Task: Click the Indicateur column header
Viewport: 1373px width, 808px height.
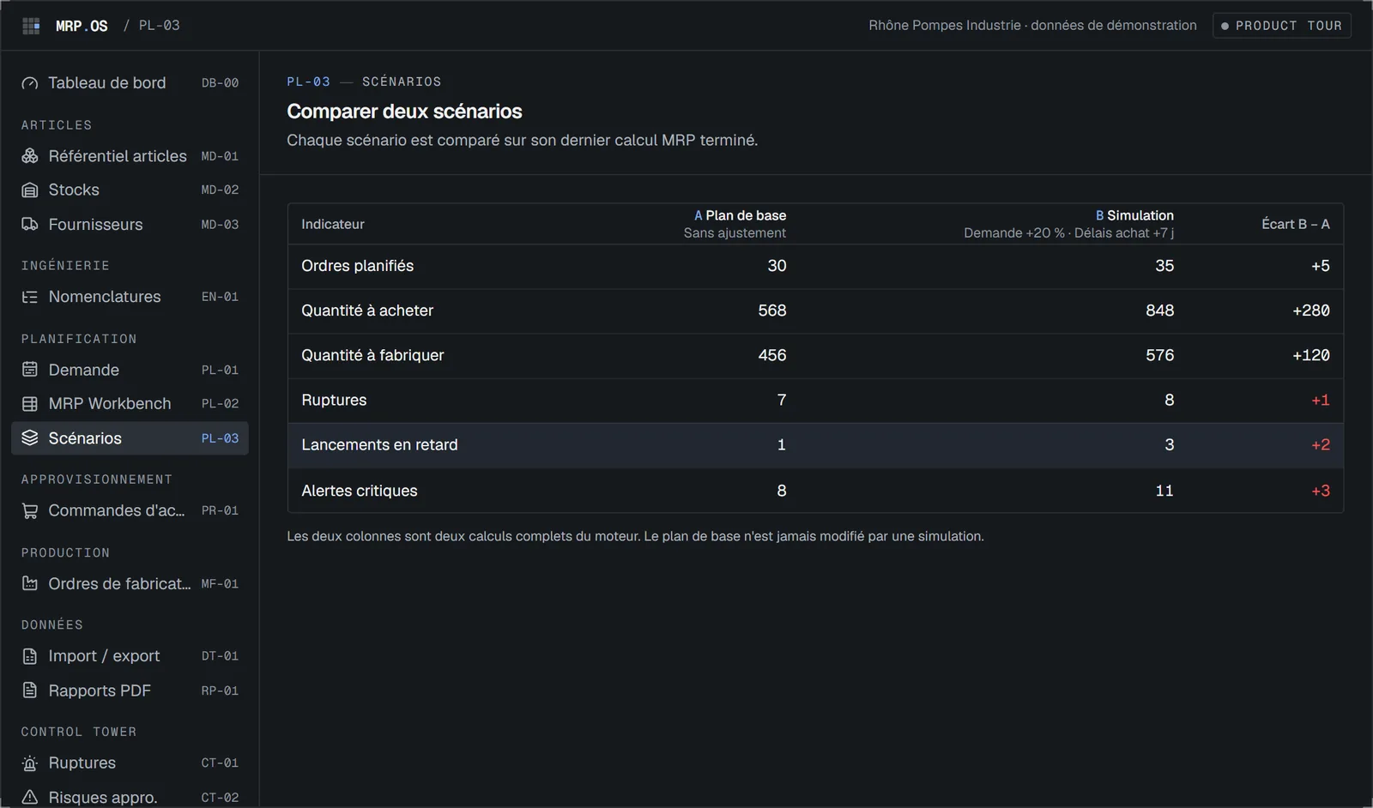Action: pyautogui.click(x=333, y=224)
